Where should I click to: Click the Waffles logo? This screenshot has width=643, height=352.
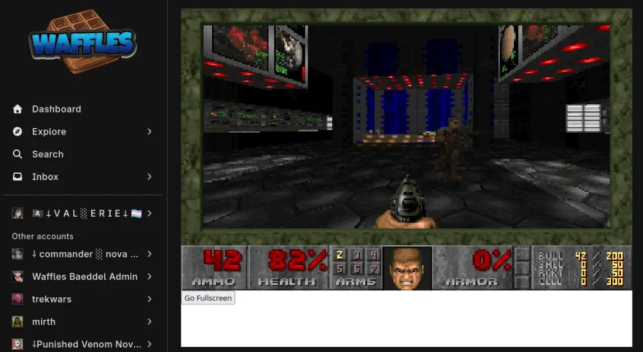(83, 42)
